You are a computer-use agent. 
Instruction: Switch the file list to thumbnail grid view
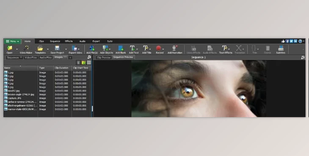pyautogui.click(x=89, y=62)
